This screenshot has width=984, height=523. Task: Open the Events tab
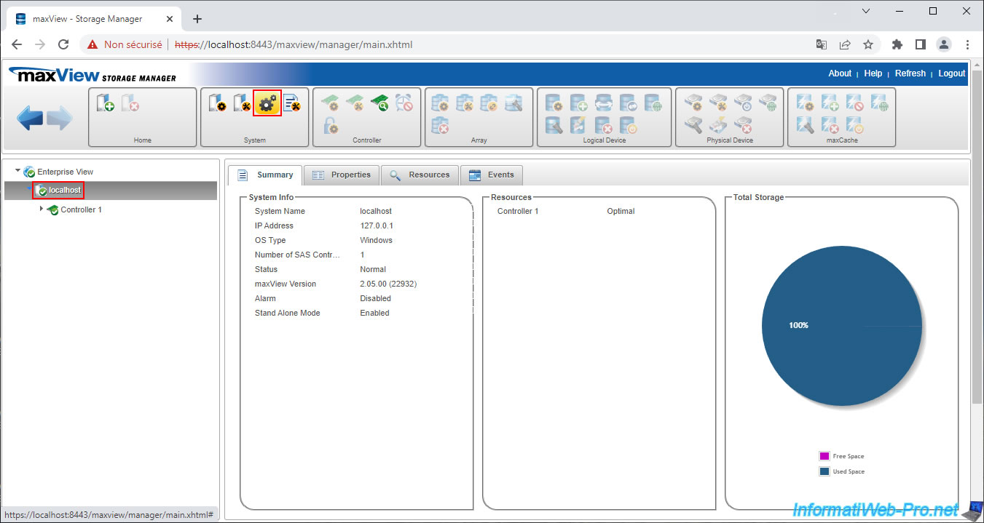pyautogui.click(x=492, y=175)
